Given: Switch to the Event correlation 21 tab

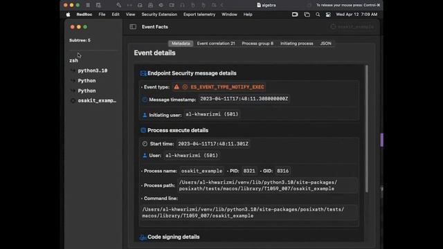Looking at the screenshot, I should pyautogui.click(x=216, y=44).
